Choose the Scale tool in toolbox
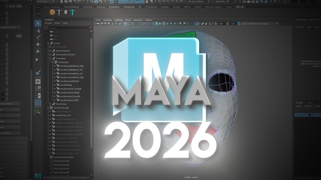This screenshot has height=180, width=321. tap(38, 58)
